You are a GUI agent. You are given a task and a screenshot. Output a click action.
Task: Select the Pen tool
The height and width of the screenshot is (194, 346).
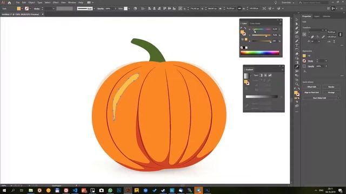click(297, 28)
